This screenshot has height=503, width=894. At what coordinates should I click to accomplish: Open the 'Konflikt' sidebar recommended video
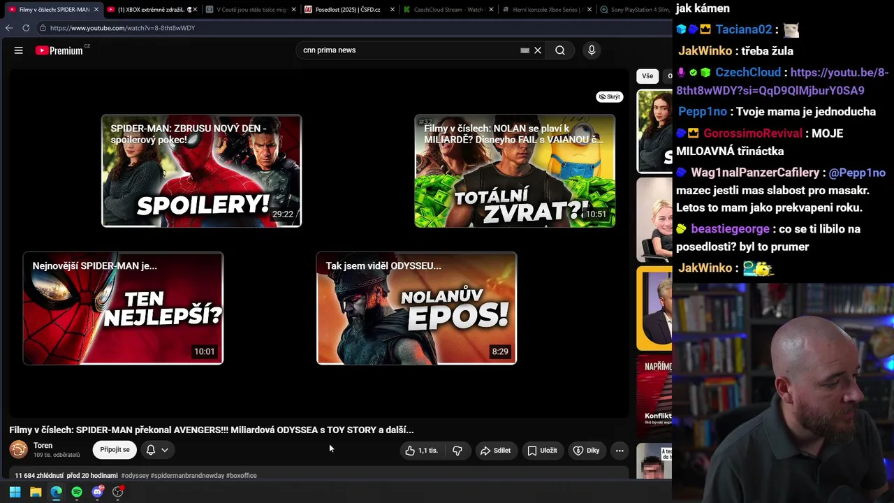pyautogui.click(x=654, y=396)
